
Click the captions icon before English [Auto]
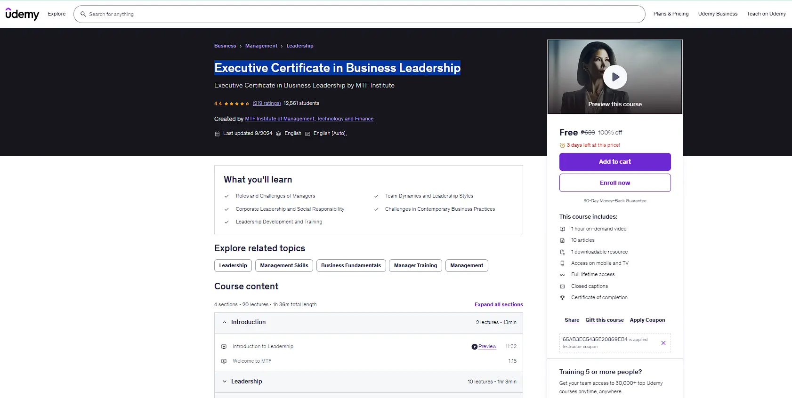[x=307, y=134]
